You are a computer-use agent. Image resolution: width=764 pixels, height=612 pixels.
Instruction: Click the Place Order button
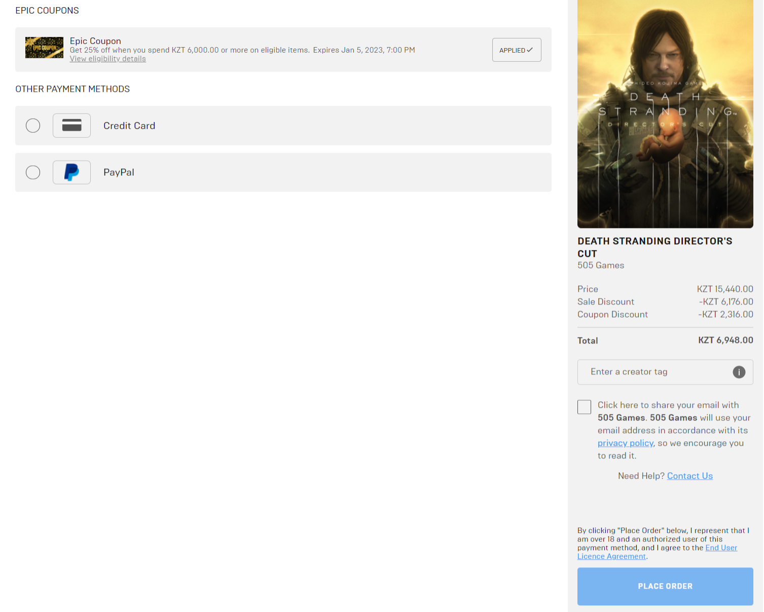point(665,586)
